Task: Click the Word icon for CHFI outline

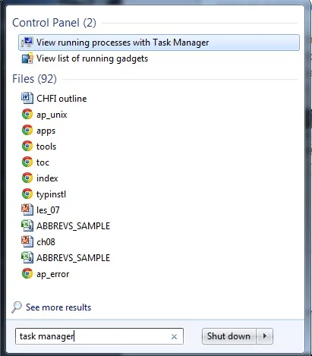Action: click(x=27, y=98)
